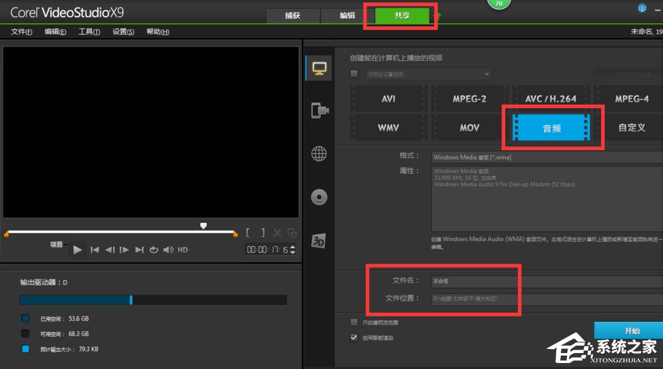Click the preview timecode field

tap(267, 250)
